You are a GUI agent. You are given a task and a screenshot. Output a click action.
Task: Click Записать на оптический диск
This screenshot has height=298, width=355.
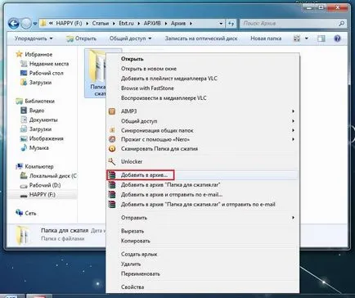[x=201, y=38]
